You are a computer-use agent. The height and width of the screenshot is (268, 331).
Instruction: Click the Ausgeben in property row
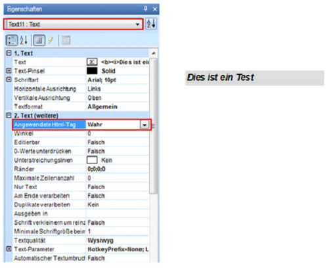(81, 213)
